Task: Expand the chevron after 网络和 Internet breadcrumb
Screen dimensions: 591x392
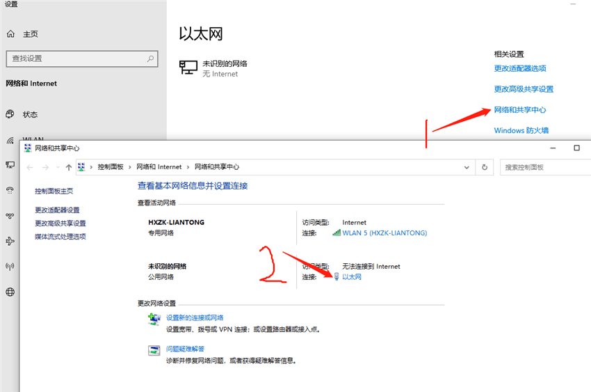Action: pyautogui.click(x=188, y=167)
